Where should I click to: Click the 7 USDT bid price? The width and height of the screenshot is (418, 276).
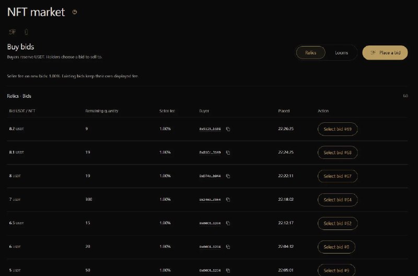(15, 200)
